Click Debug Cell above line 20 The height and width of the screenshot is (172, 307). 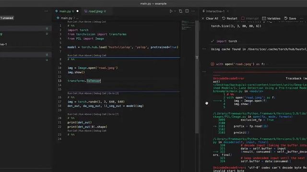[100, 114]
